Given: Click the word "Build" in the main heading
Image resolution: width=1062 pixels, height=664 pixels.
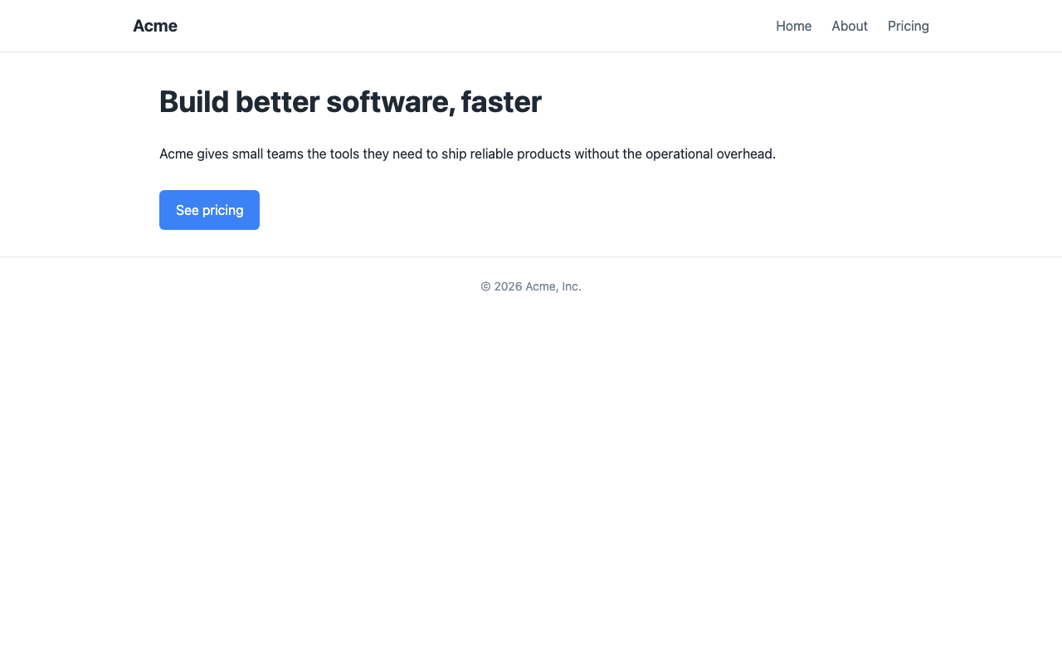Looking at the screenshot, I should 194,102.
